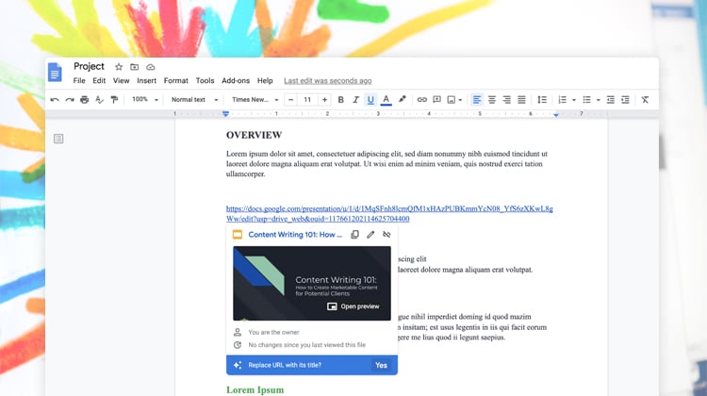Open the Add-ons menu
Image resolution: width=707 pixels, height=396 pixels.
coord(236,81)
